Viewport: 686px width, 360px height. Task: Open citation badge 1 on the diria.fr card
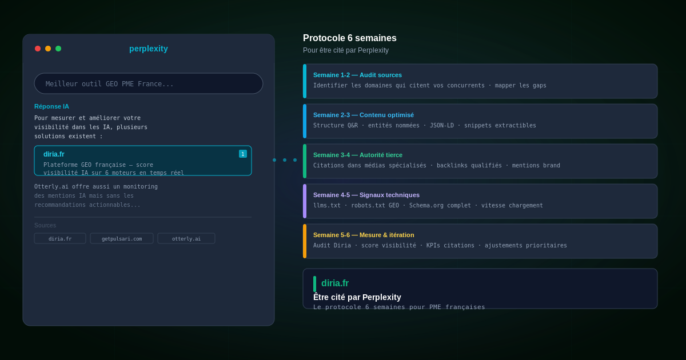click(243, 154)
